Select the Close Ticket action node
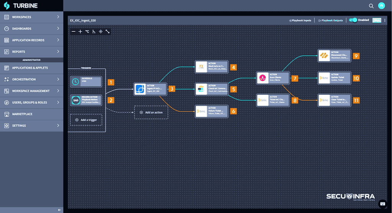The width and height of the screenshot is (392, 213). (334, 100)
